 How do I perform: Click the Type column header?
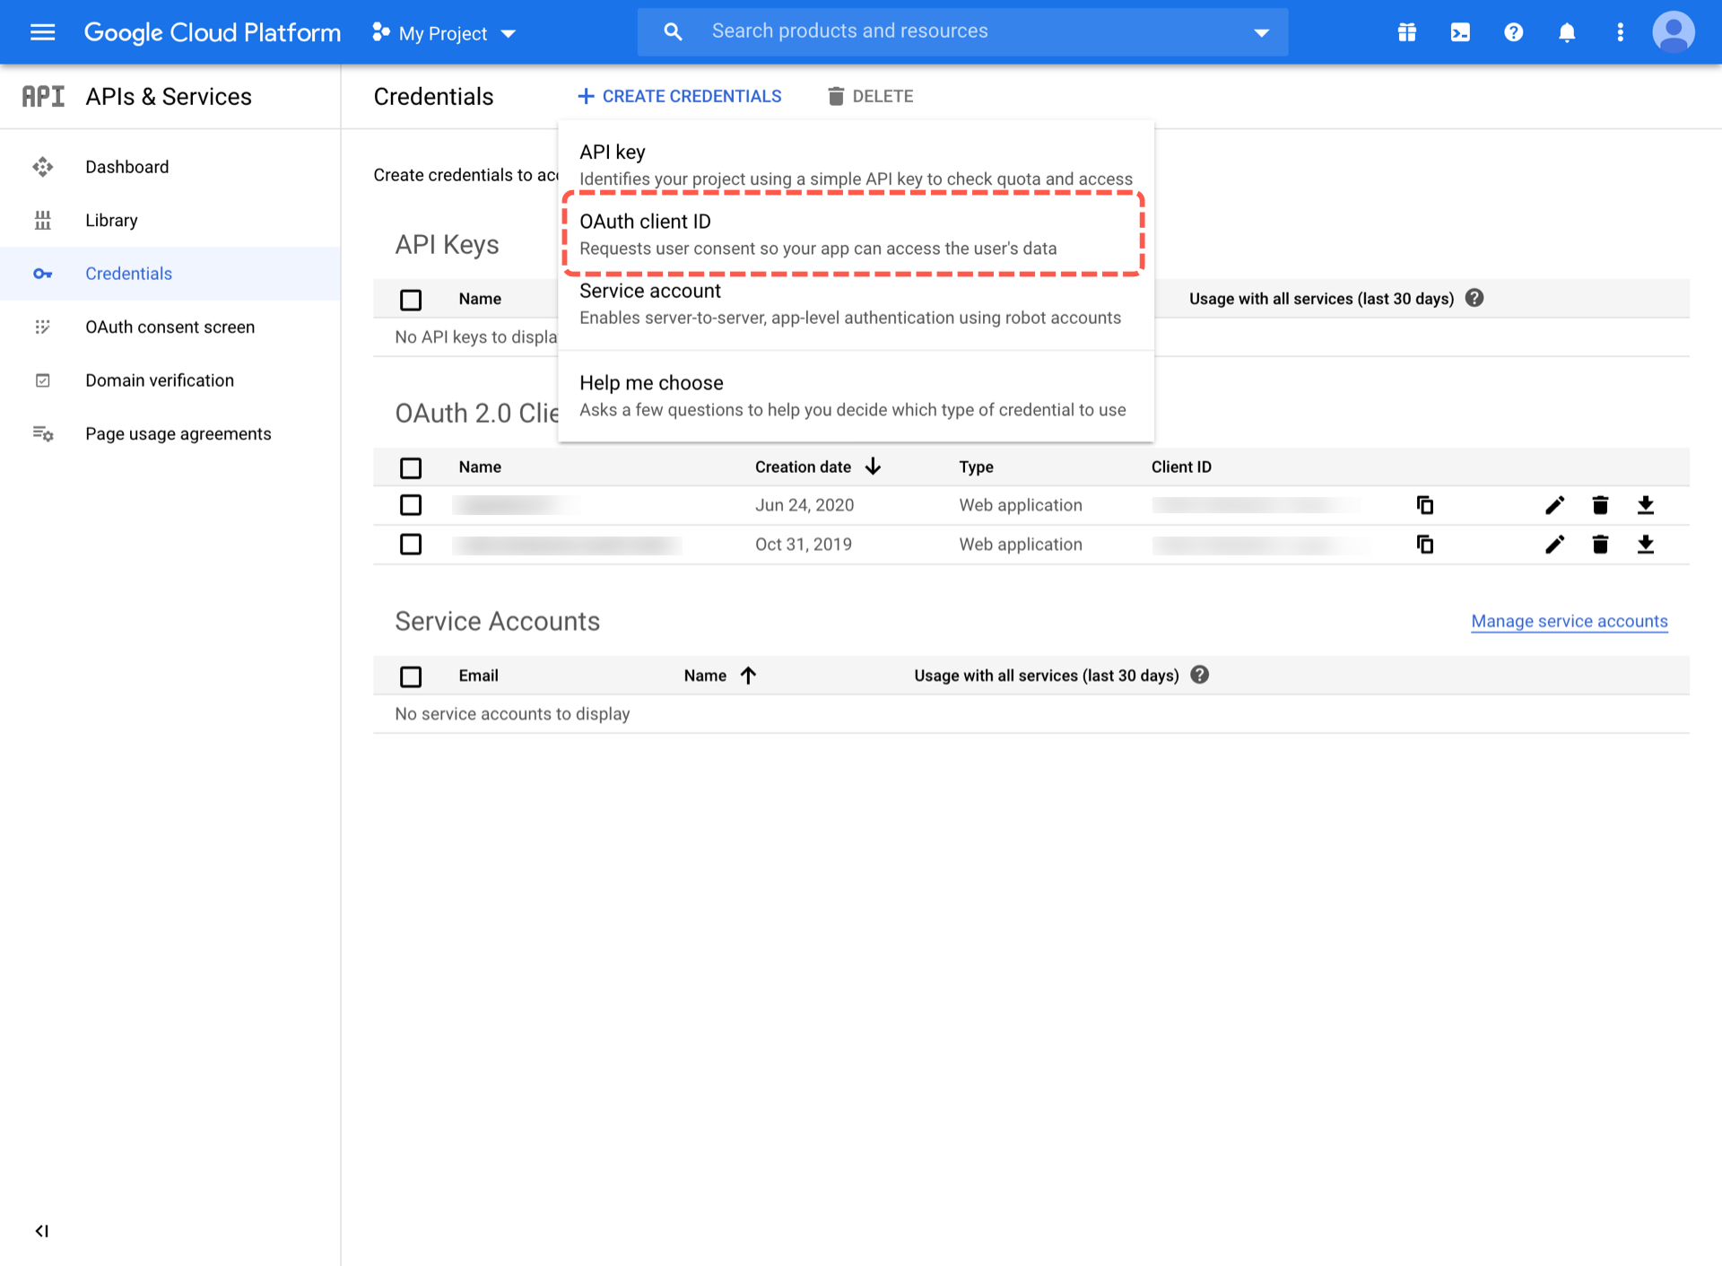976,467
